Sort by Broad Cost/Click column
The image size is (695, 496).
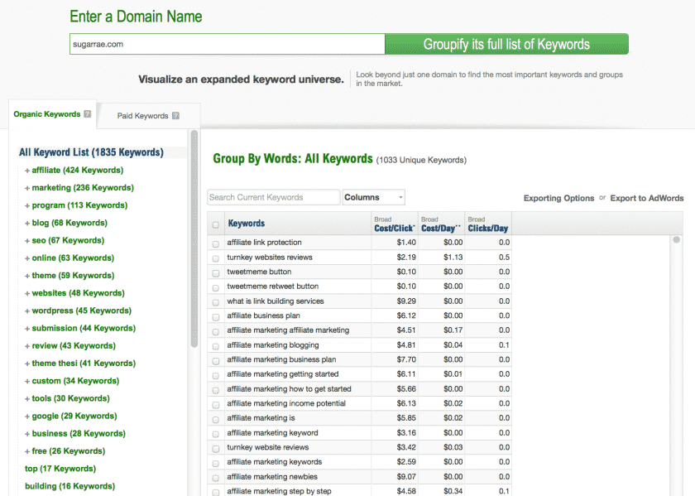click(395, 224)
